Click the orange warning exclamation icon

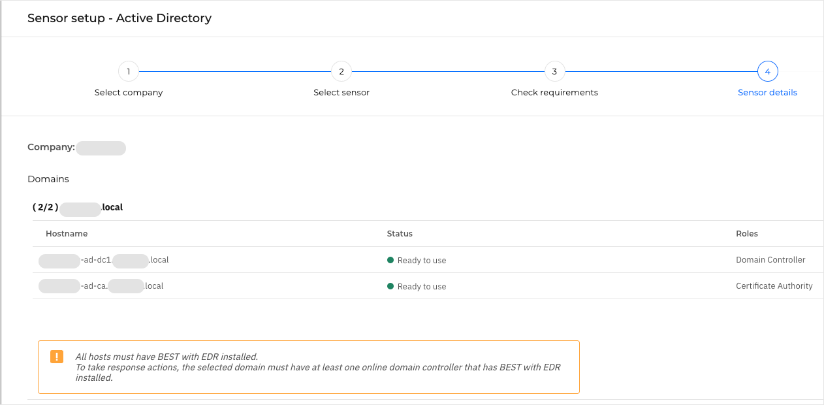point(57,357)
